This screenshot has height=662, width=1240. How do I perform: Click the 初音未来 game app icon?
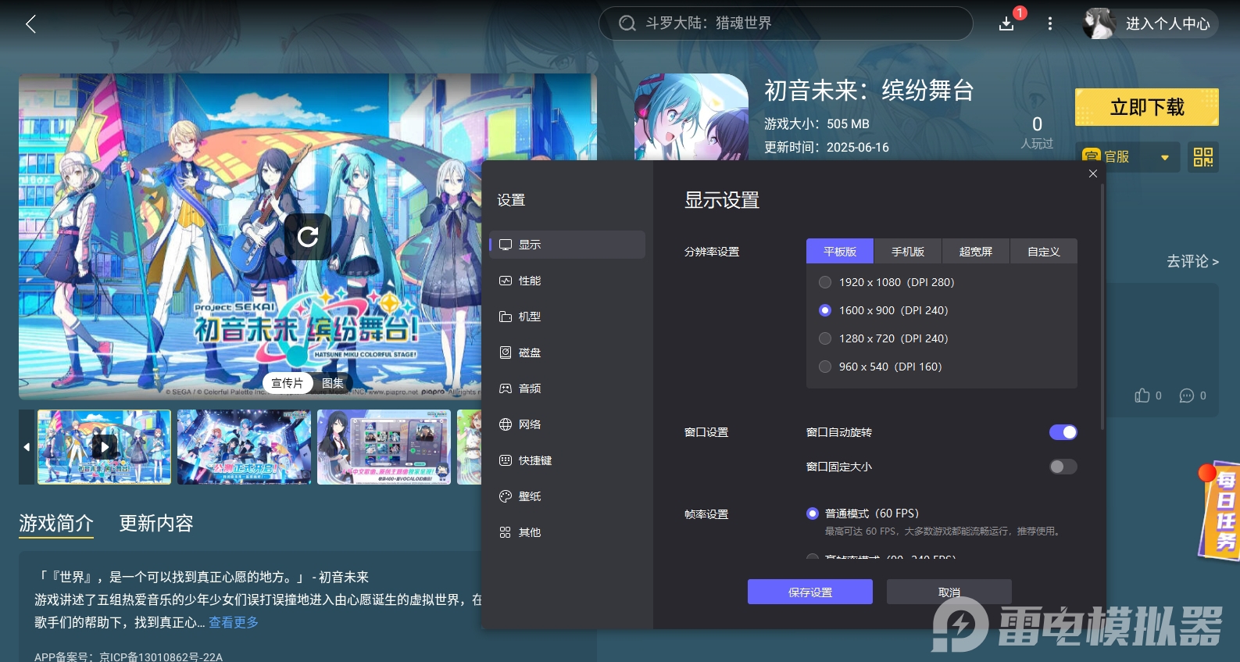[691, 117]
